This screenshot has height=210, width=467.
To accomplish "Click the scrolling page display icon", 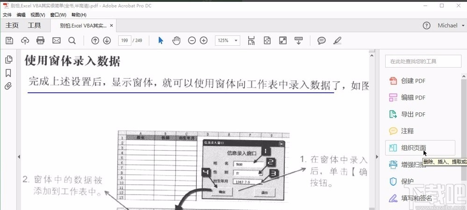I will pos(251,41).
